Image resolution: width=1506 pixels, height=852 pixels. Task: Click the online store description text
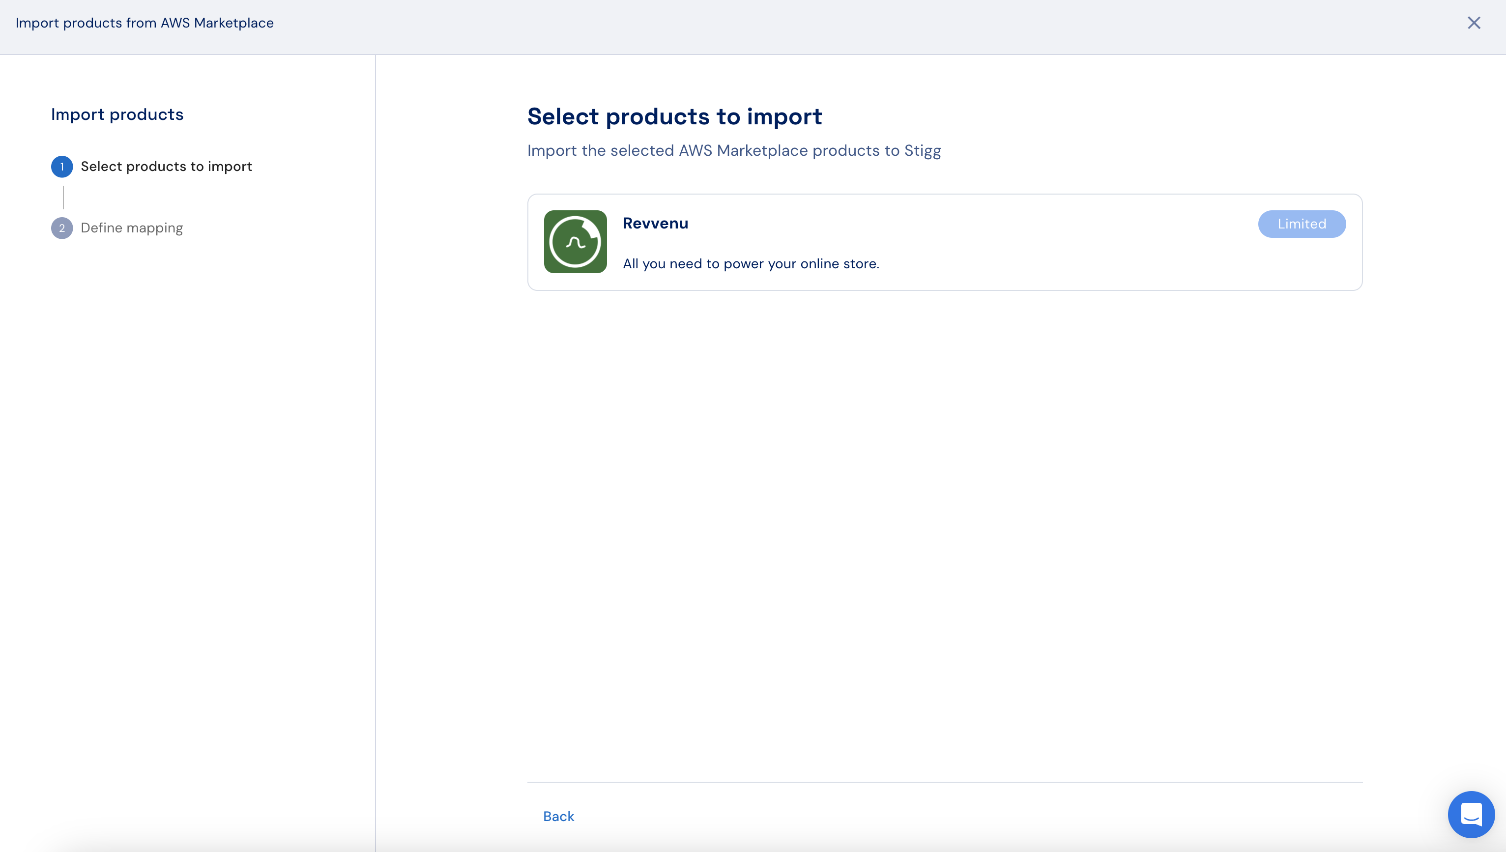coord(751,264)
